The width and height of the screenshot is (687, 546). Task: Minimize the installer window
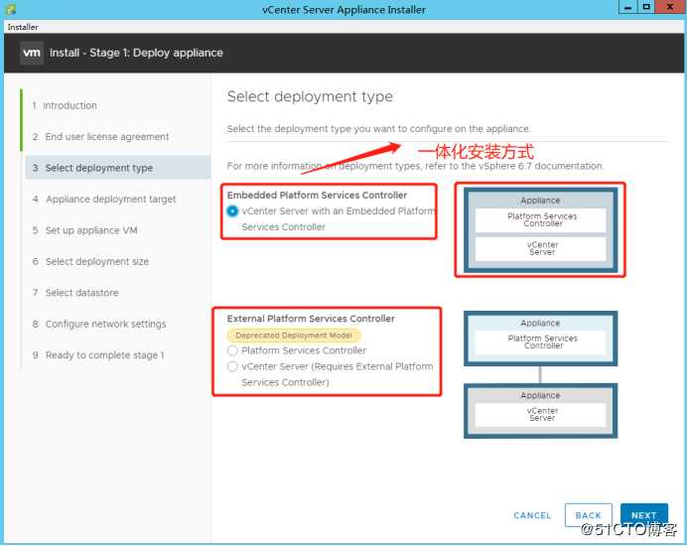[x=627, y=8]
